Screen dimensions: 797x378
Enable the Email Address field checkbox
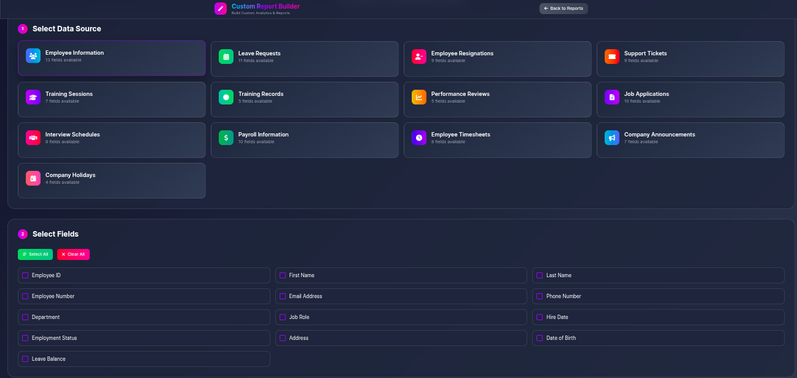tap(283, 296)
